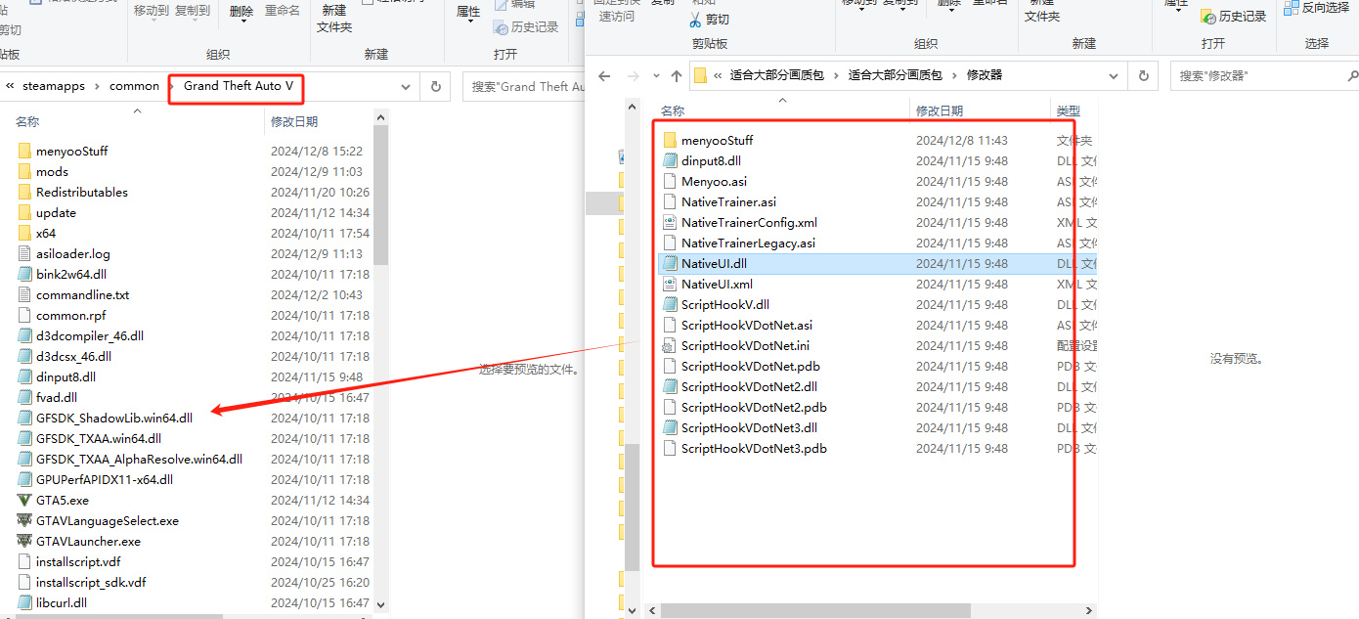Sort by 类型 column in 修改器 window

[1069, 111]
